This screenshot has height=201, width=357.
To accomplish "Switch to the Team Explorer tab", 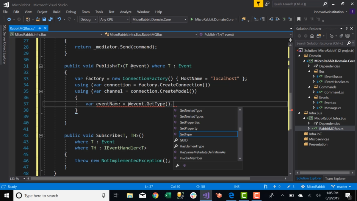I will [x=335, y=179].
